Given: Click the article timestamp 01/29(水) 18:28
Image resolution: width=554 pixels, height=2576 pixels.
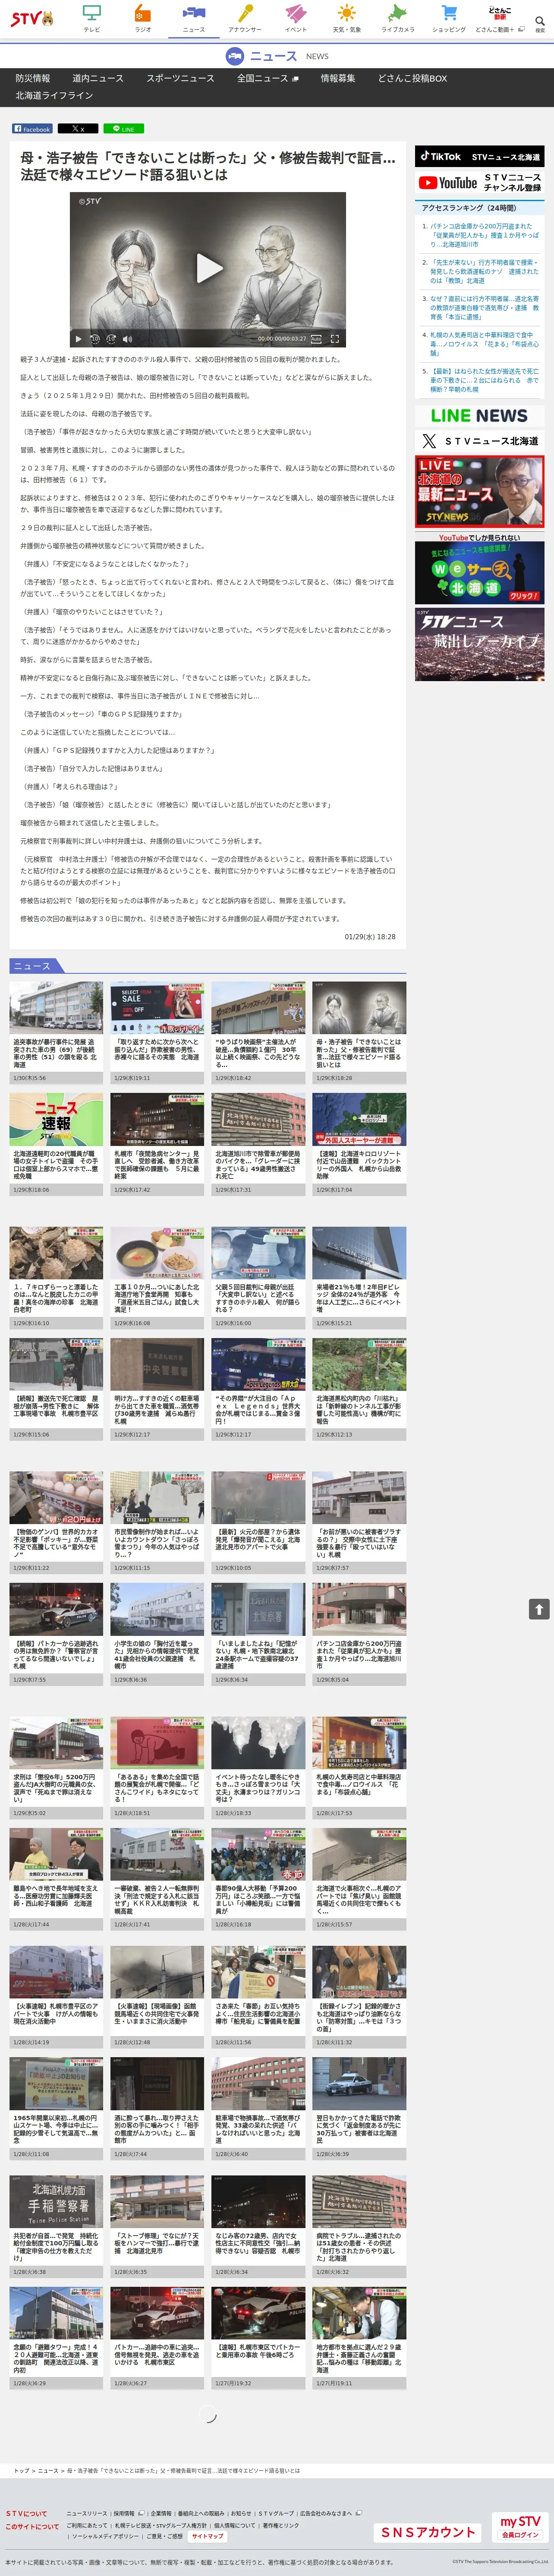Looking at the screenshot, I should tap(370, 937).
